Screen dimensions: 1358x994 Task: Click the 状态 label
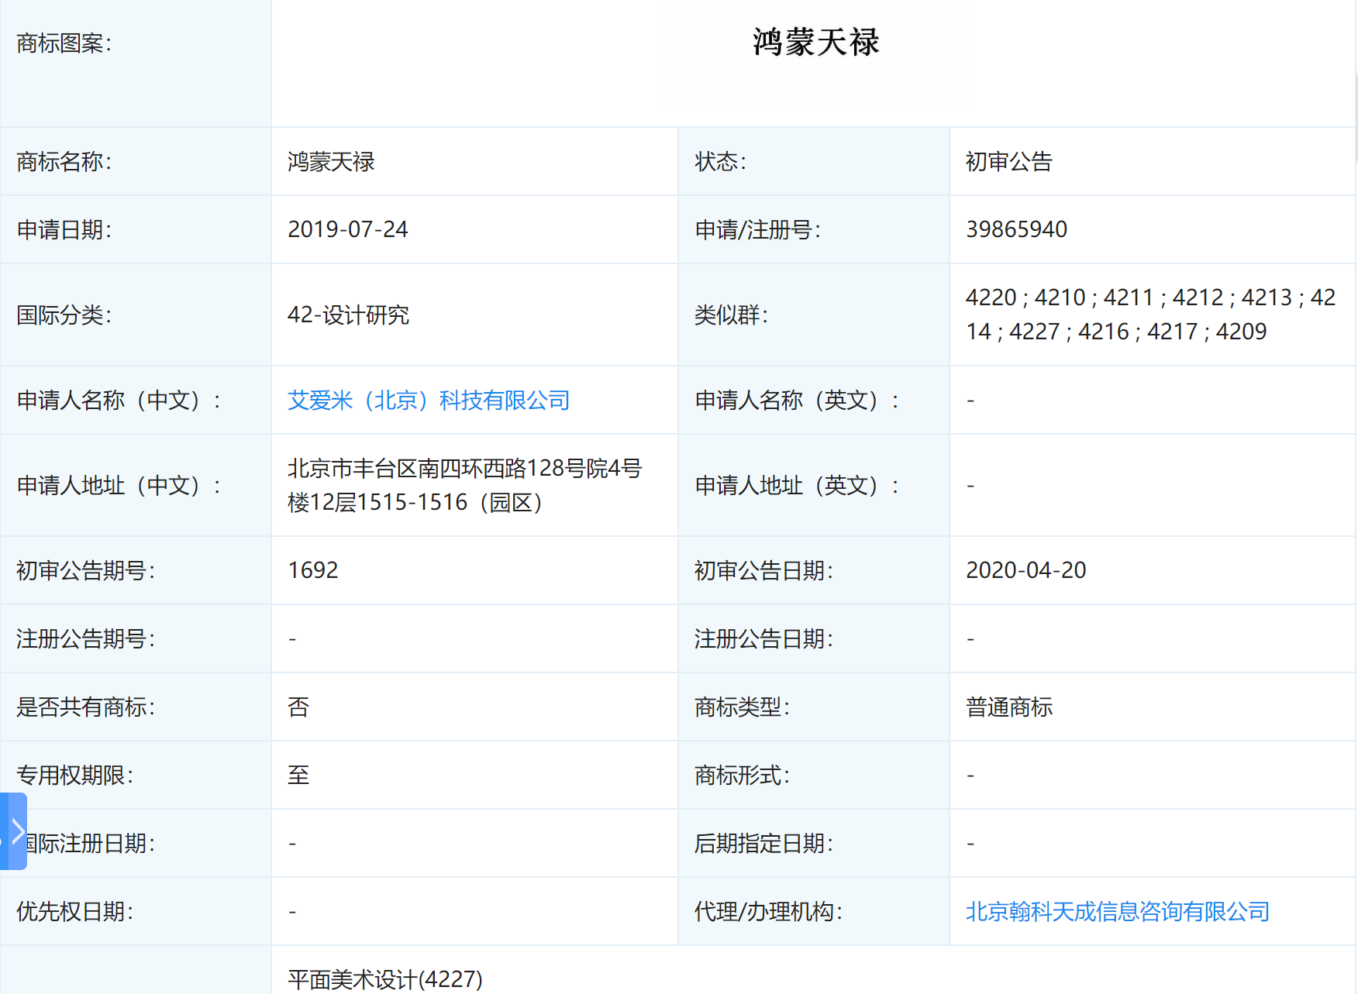pos(720,162)
